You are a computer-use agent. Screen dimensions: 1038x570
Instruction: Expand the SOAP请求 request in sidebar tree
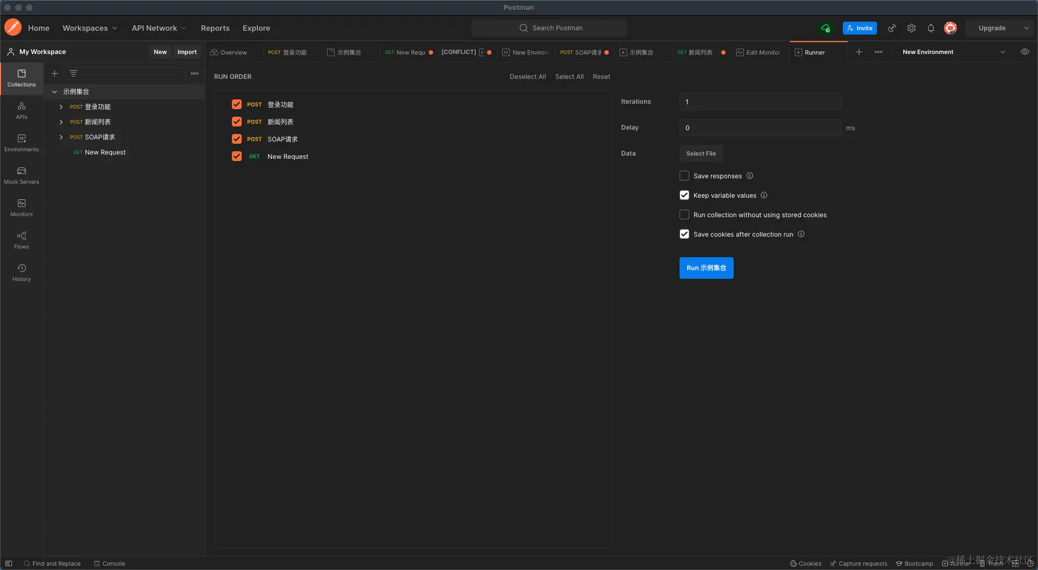pos(61,137)
